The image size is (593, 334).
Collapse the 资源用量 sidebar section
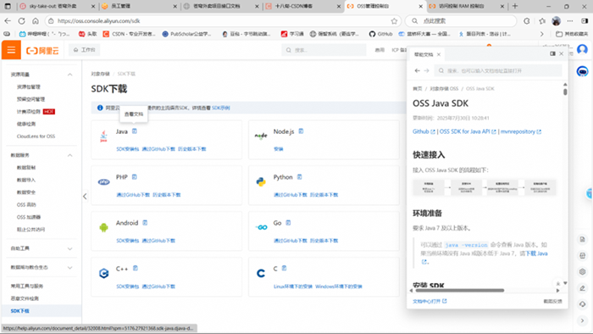point(70,75)
